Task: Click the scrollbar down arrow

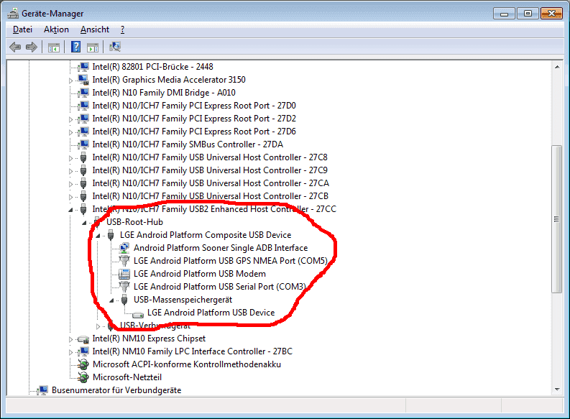Action: point(557,390)
